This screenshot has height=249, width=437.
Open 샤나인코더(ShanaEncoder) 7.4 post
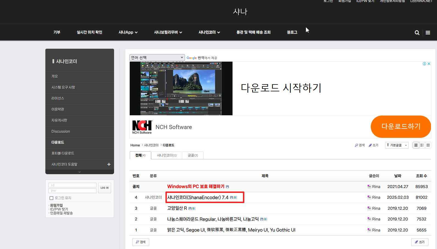coord(198,198)
